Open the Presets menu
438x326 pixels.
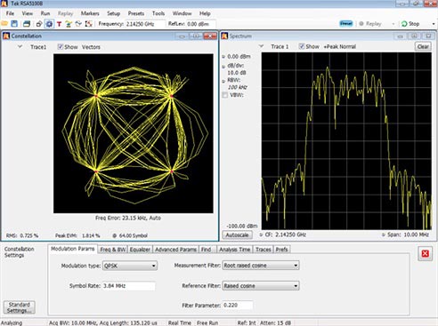click(136, 13)
